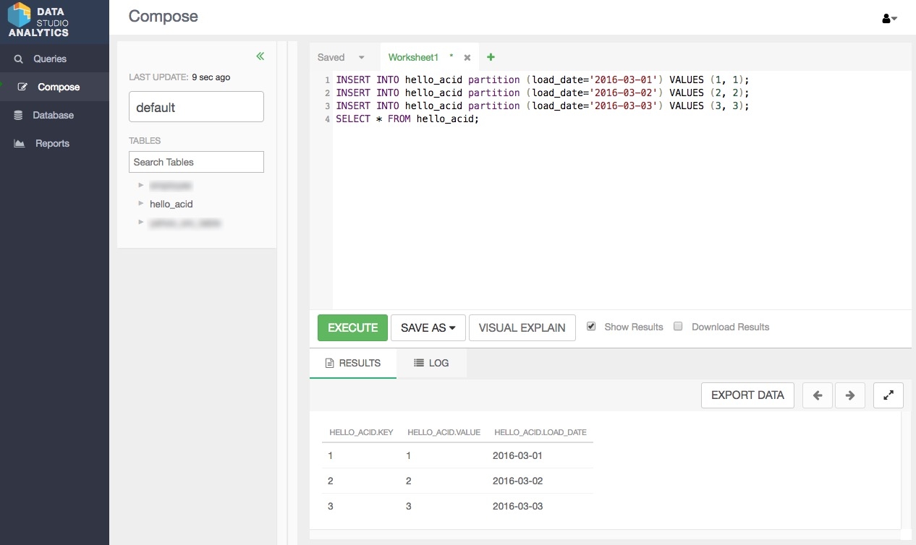Go to previous results page arrow

pos(818,395)
